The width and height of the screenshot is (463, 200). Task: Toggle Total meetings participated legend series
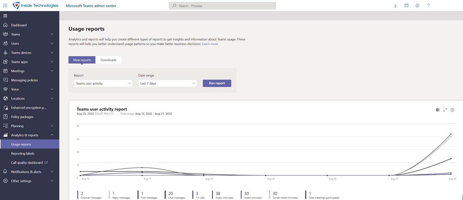(x=322, y=195)
